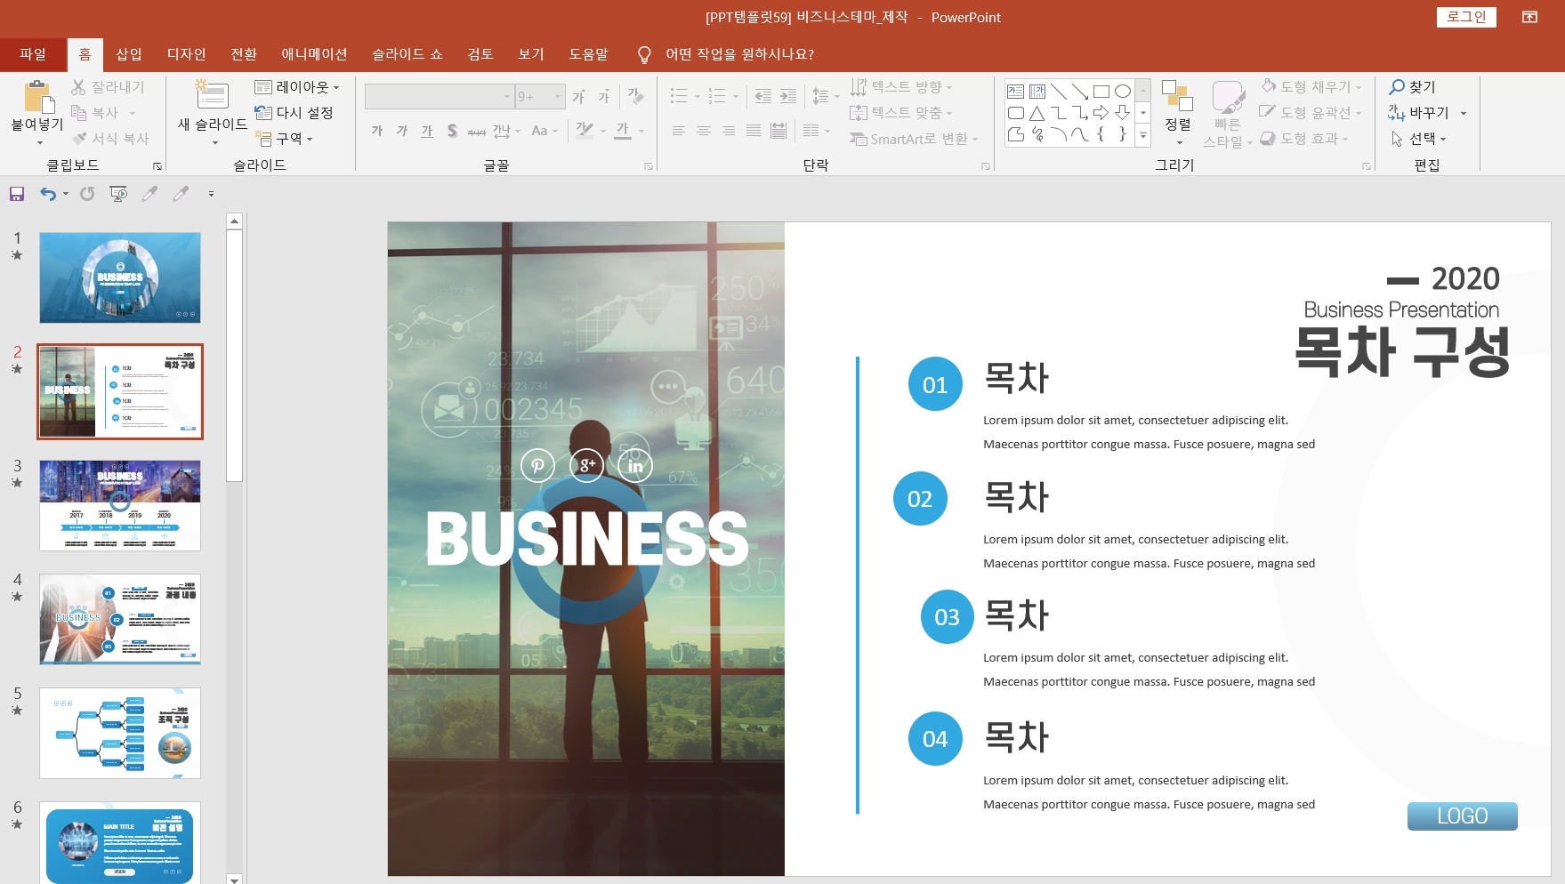Viewport: 1565px width, 884px height.
Task: Click Increase List Level indent icon
Action: [x=788, y=96]
